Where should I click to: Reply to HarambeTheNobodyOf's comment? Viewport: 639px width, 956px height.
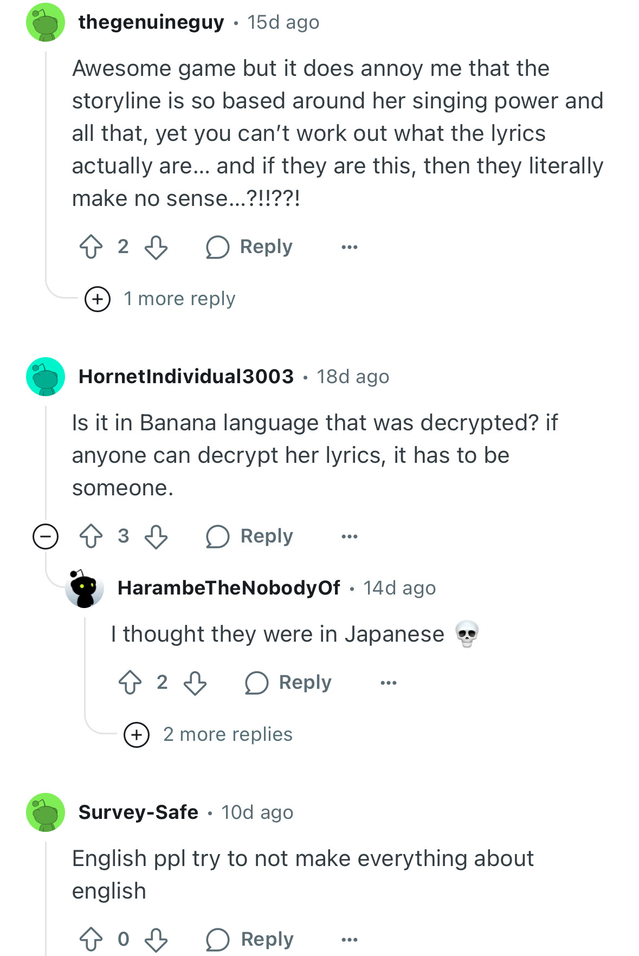(x=288, y=683)
